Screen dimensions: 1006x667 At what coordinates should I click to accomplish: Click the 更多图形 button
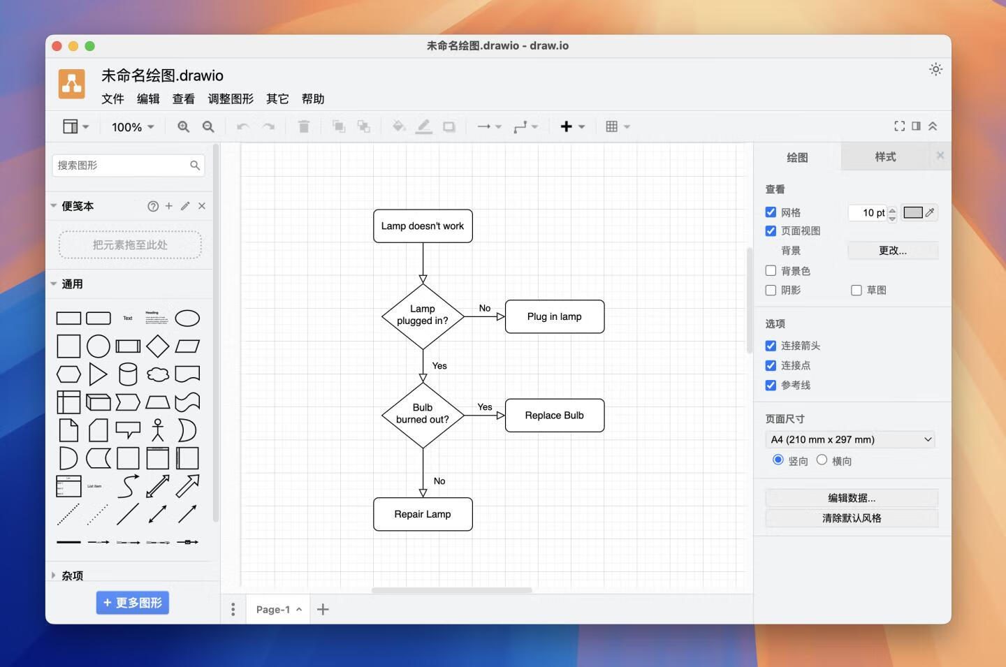[133, 603]
